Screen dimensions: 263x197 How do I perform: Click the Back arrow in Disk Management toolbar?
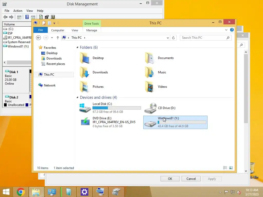point(5,17)
